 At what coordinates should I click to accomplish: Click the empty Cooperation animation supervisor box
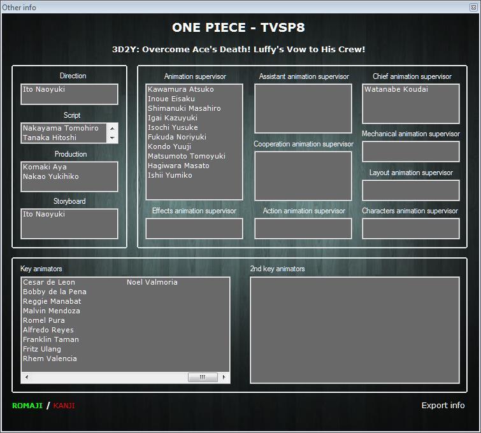(x=303, y=176)
